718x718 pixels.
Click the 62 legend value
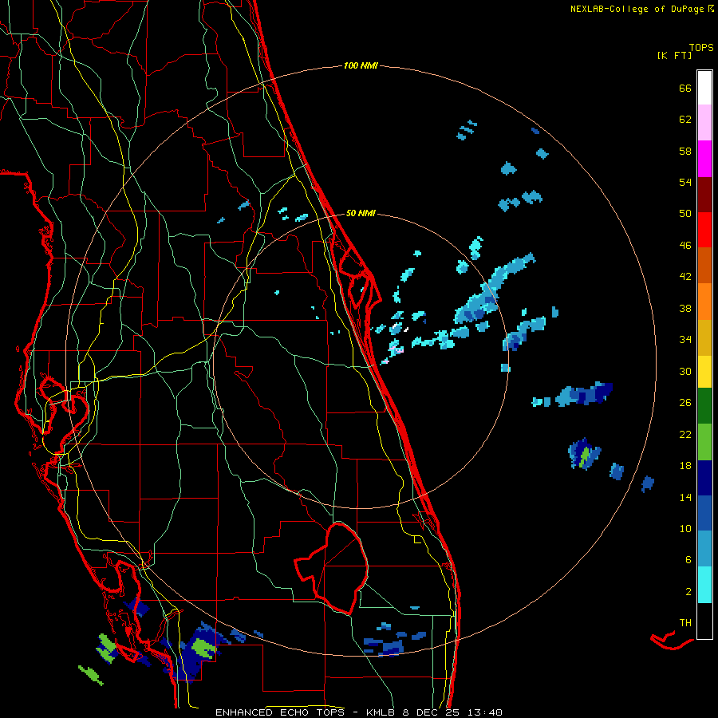685,120
